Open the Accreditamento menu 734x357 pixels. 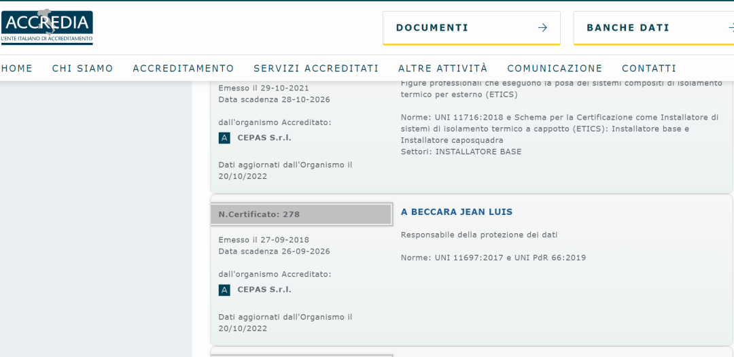[x=183, y=69]
